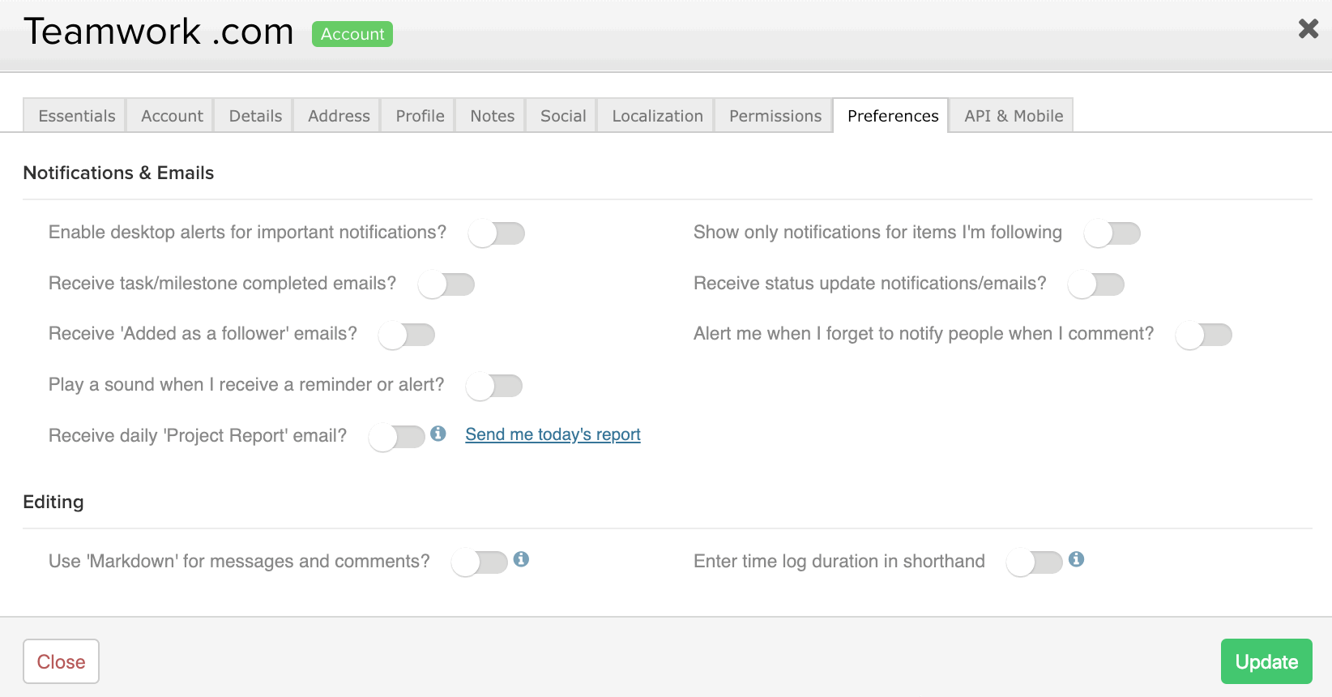Viewport: 1332px width, 697px height.
Task: Toggle daily 'Project Report' email
Action: pyautogui.click(x=397, y=437)
